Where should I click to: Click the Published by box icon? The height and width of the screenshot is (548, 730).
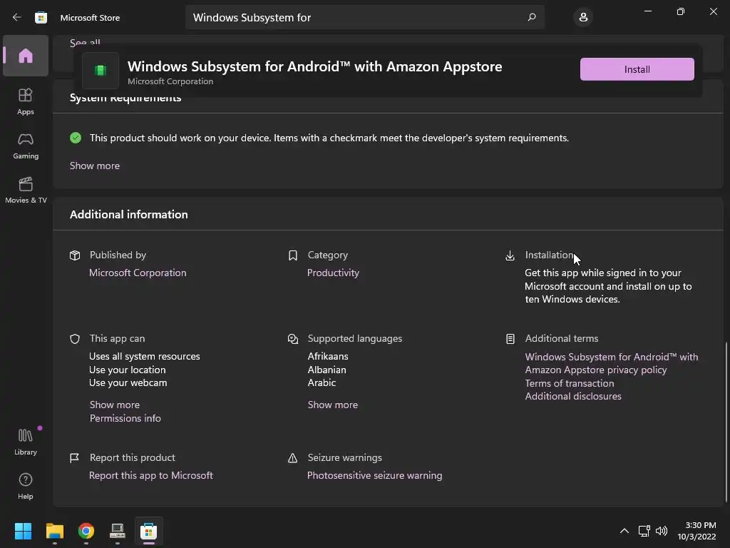[x=75, y=255]
